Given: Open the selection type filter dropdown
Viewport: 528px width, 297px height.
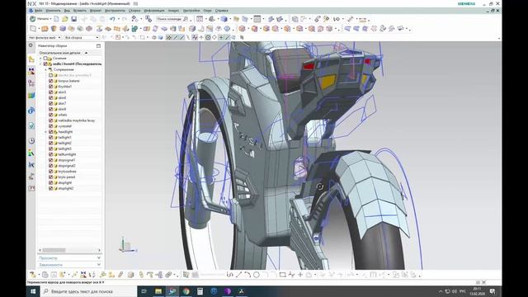Looking at the screenshot, I should 45,37.
